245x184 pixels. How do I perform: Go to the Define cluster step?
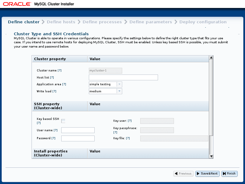pyautogui.click(x=24, y=22)
